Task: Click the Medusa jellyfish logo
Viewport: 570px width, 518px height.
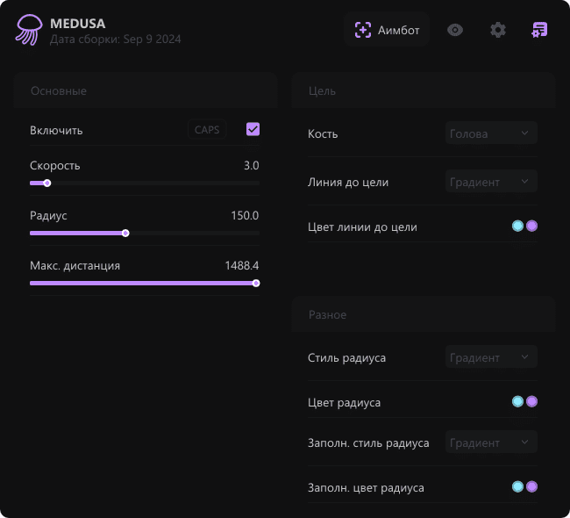Action: pos(28,30)
